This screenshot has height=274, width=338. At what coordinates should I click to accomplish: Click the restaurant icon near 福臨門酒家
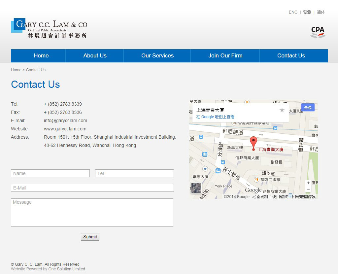pyautogui.click(x=256, y=180)
